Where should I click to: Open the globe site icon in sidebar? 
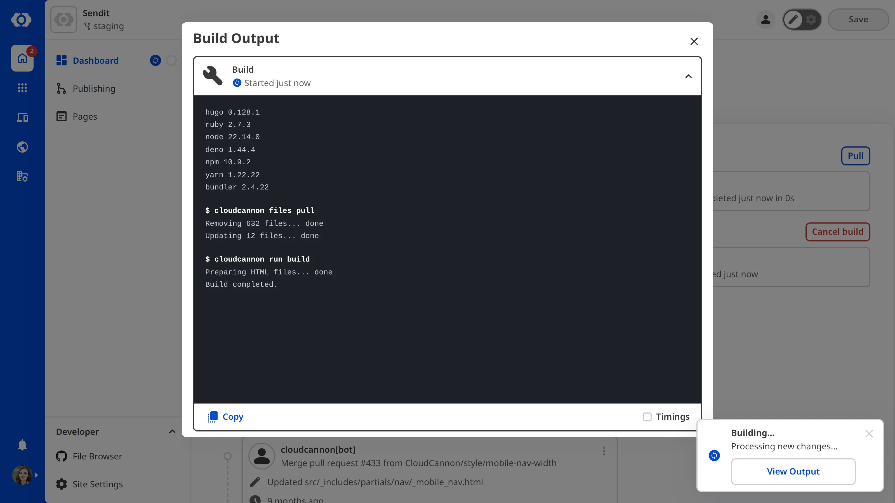(x=22, y=147)
